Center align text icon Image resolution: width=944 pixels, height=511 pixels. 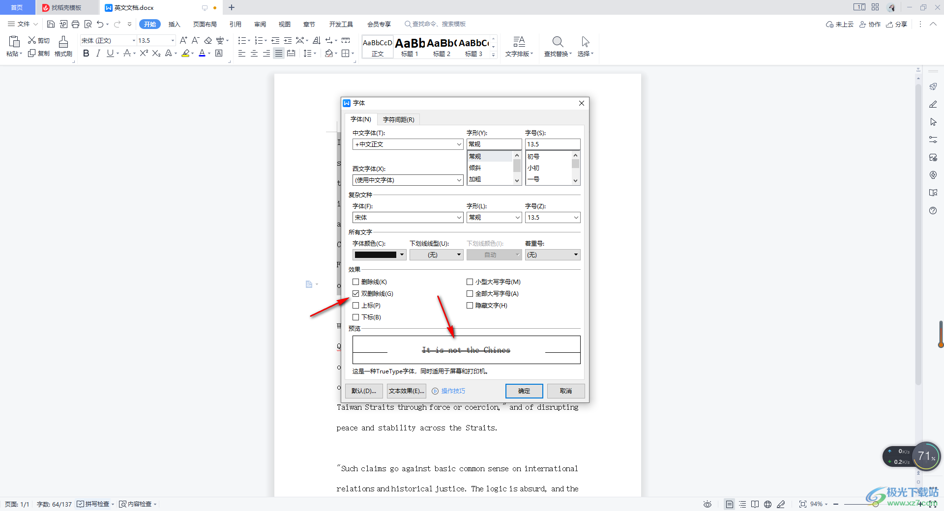click(x=254, y=54)
